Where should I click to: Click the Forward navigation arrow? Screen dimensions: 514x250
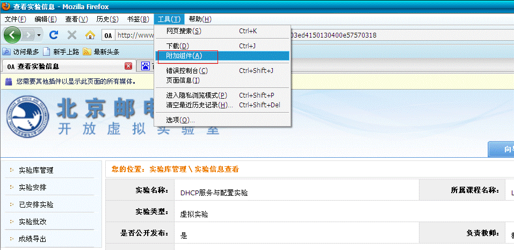[28, 35]
